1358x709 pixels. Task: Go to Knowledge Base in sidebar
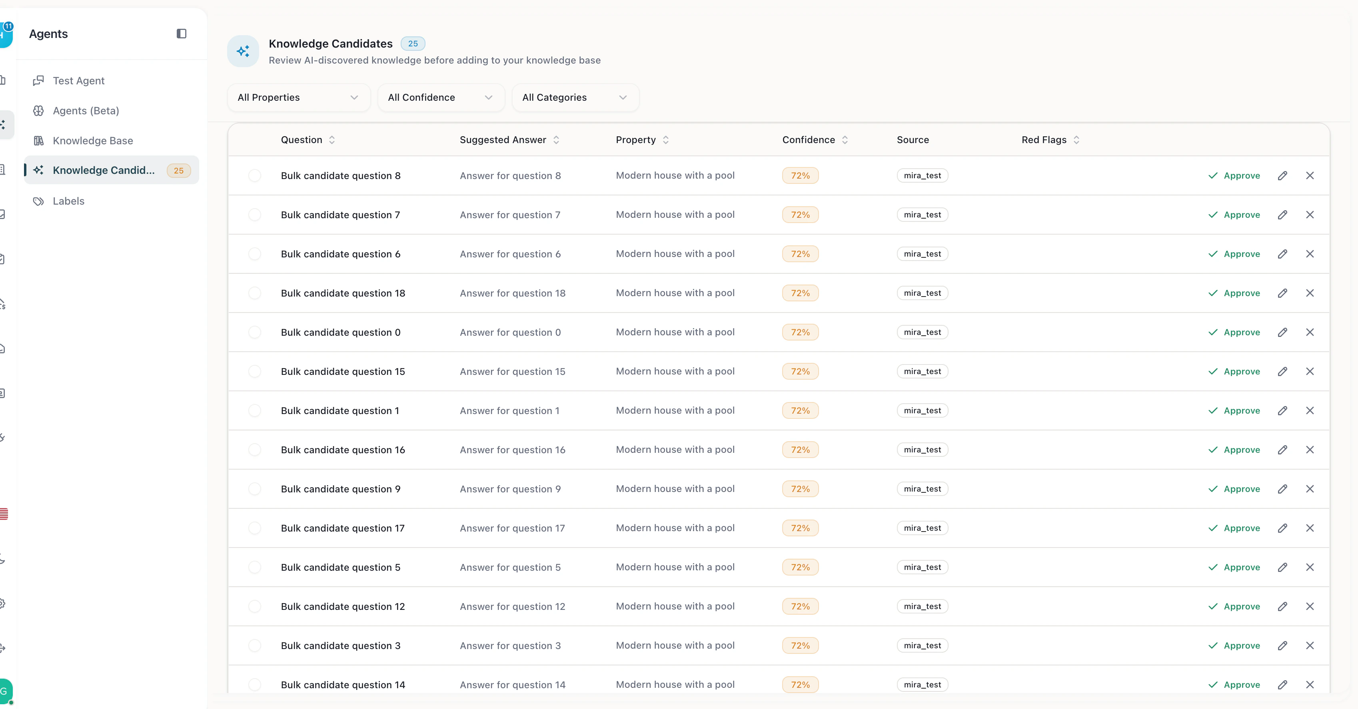click(x=93, y=141)
